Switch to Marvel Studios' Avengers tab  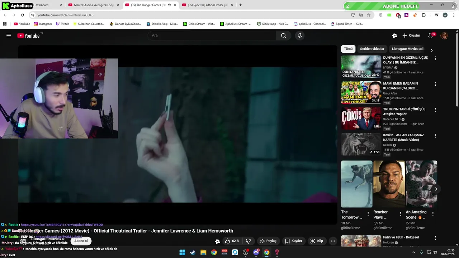93,5
